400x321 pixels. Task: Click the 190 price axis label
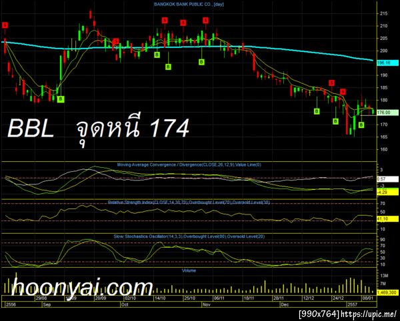[x=383, y=75]
